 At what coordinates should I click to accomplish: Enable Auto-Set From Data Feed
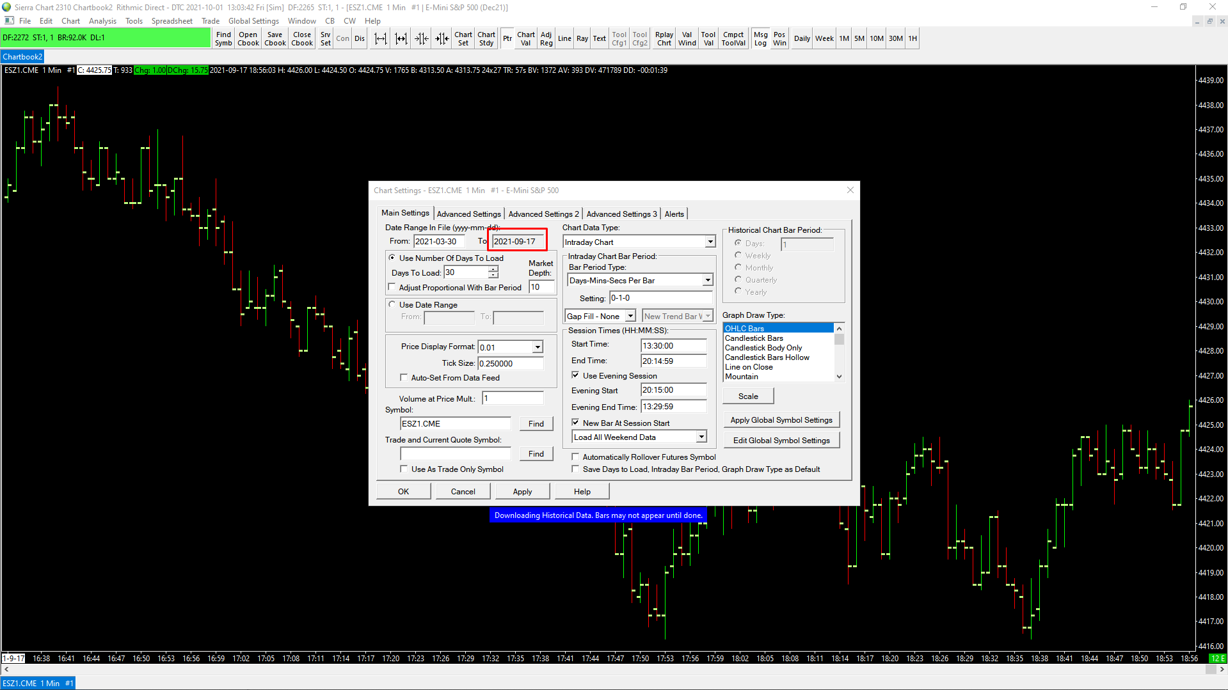[404, 377]
